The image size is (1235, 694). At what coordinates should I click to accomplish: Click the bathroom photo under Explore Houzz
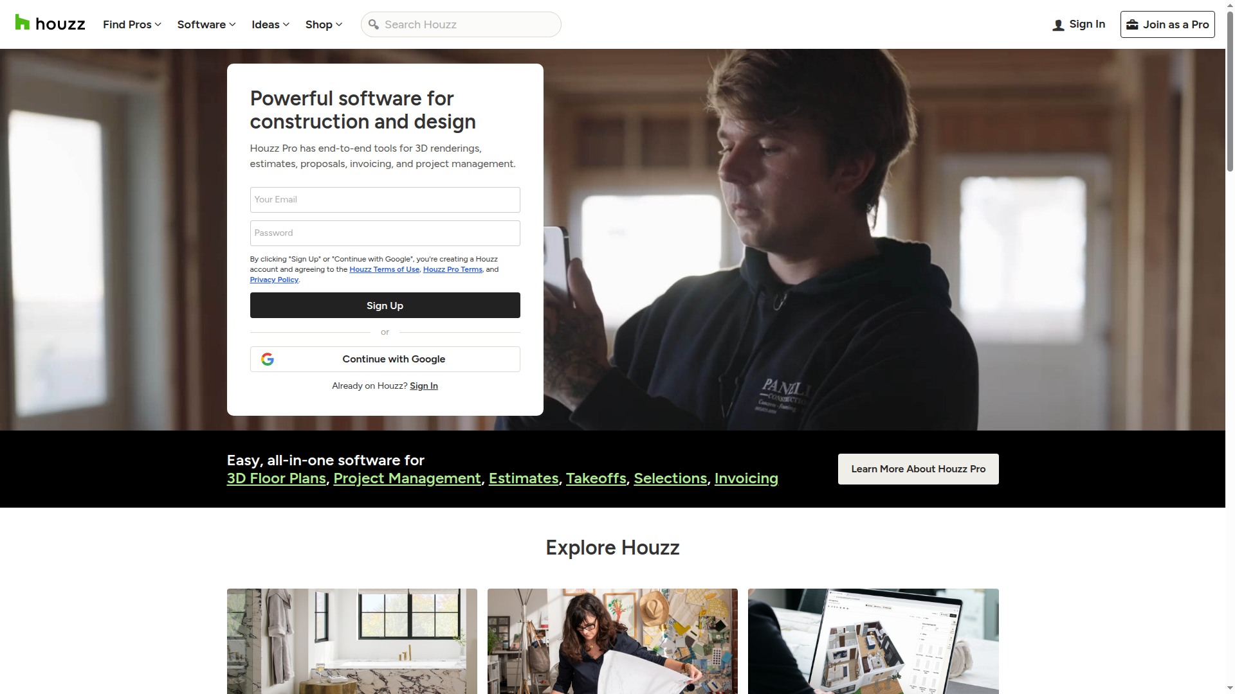[352, 641]
